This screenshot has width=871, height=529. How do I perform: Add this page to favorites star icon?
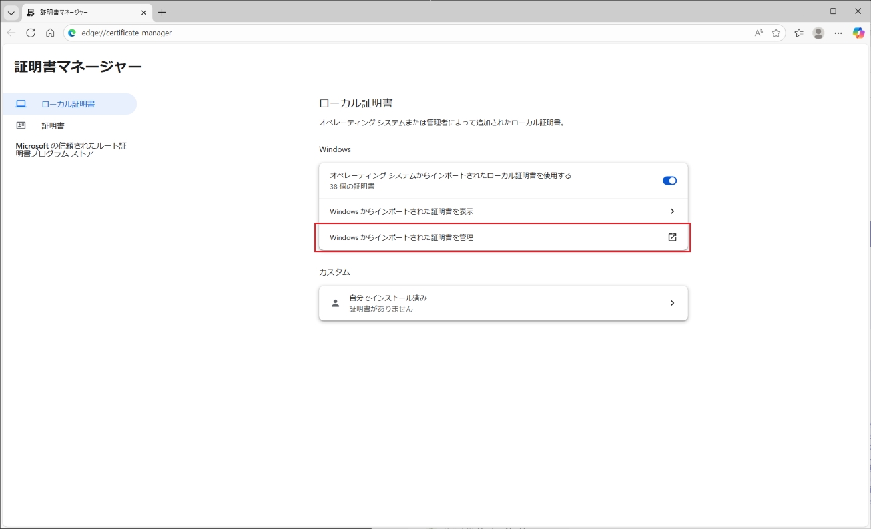776,33
